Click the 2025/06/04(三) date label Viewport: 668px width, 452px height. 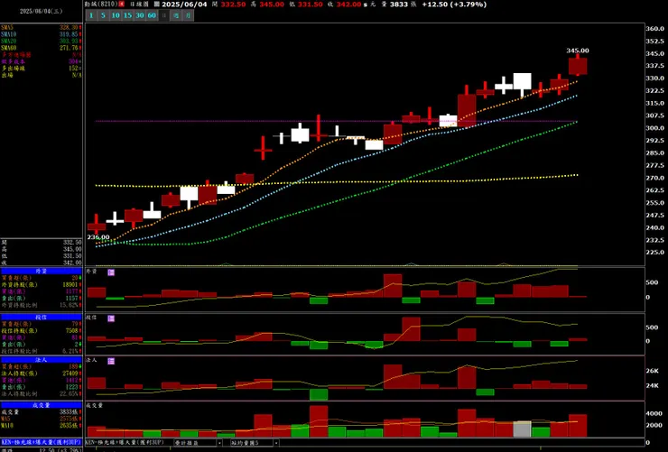[41, 12]
